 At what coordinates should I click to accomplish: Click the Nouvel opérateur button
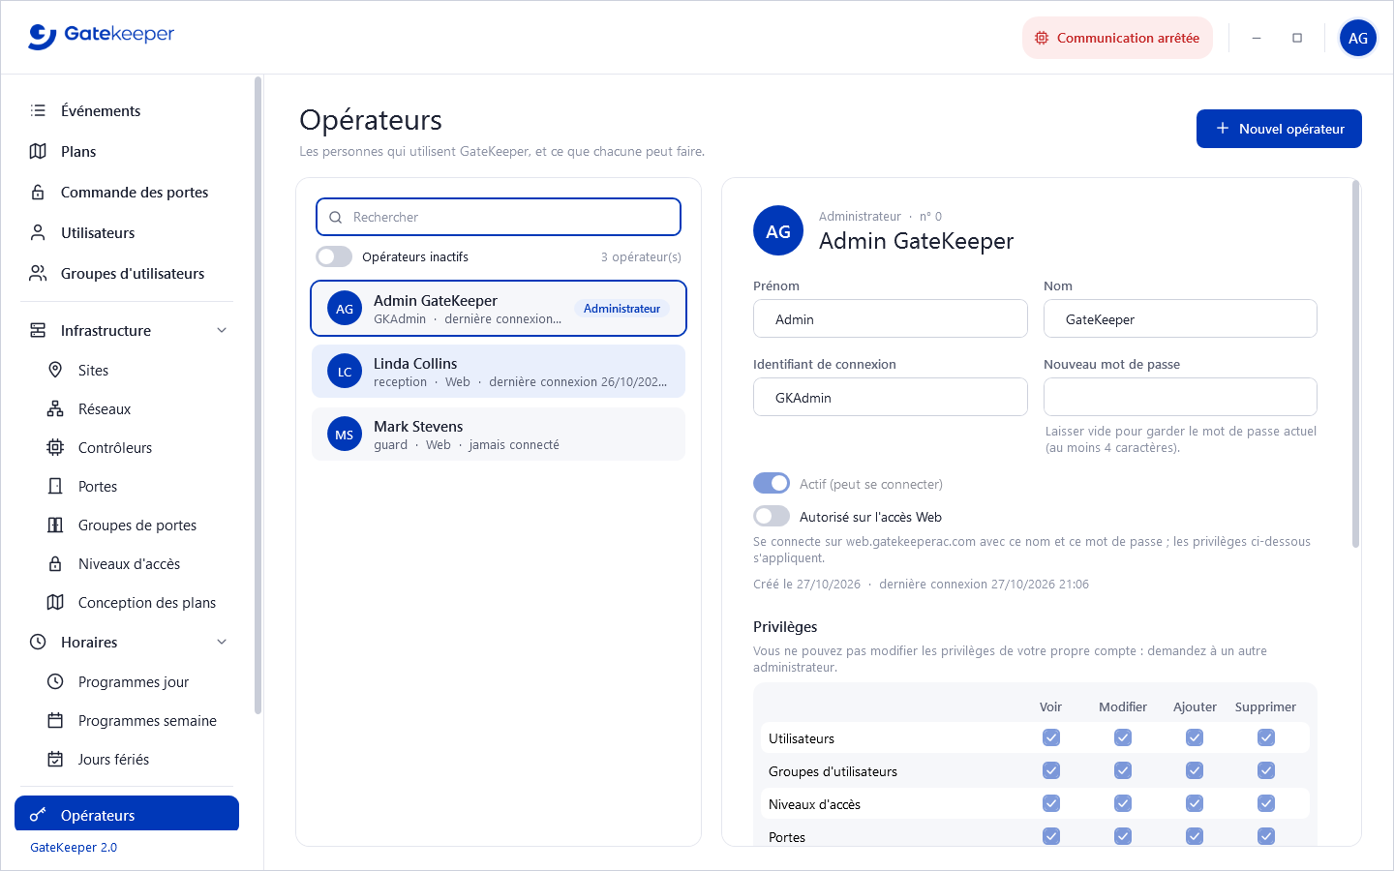tap(1279, 129)
